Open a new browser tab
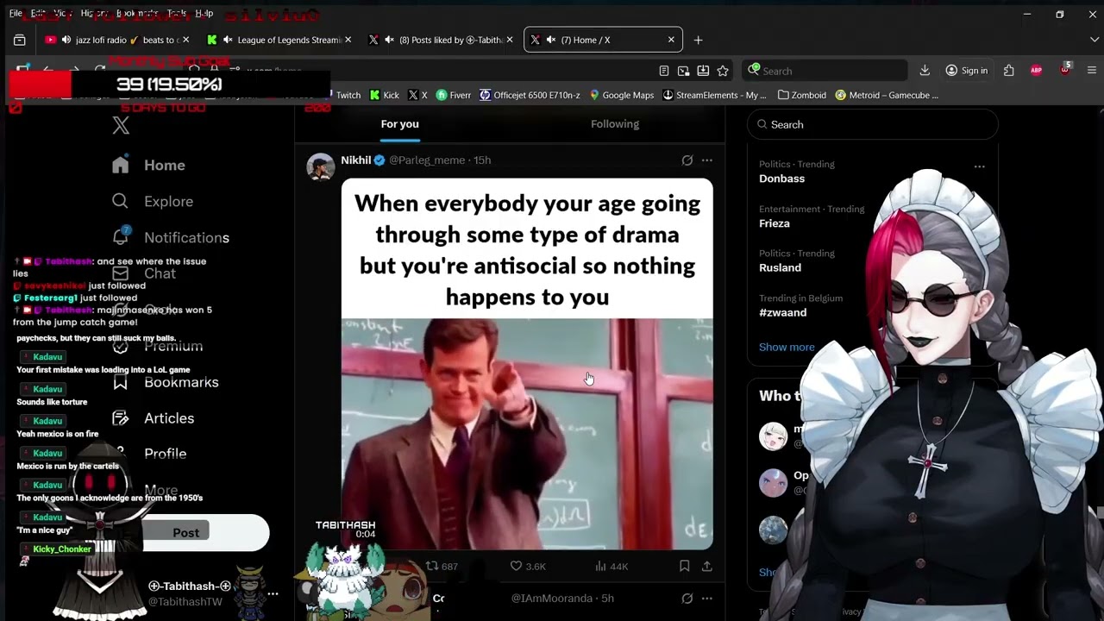The height and width of the screenshot is (621, 1104). tap(698, 40)
